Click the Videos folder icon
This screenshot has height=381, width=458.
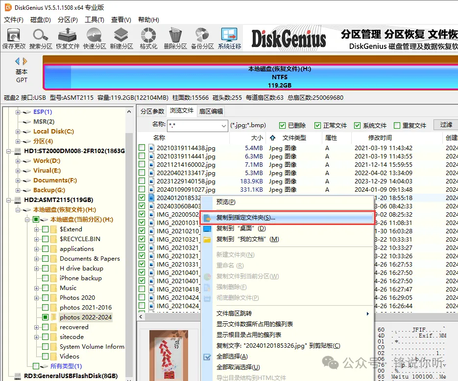click(x=54, y=357)
